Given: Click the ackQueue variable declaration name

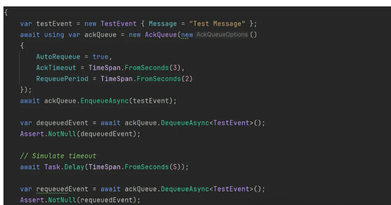Looking at the screenshot, I should point(100,35).
